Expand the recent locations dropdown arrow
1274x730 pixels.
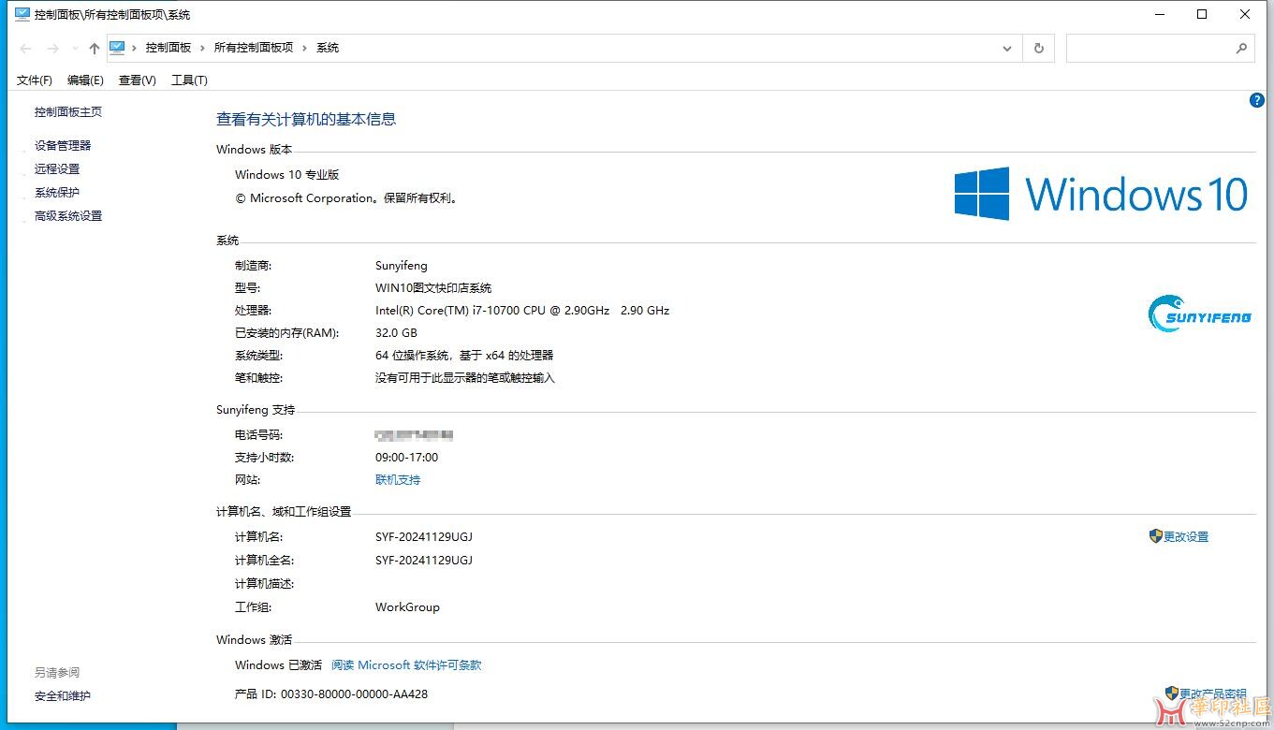(x=74, y=50)
